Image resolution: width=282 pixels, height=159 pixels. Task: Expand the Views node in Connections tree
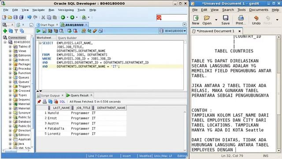[10, 51]
